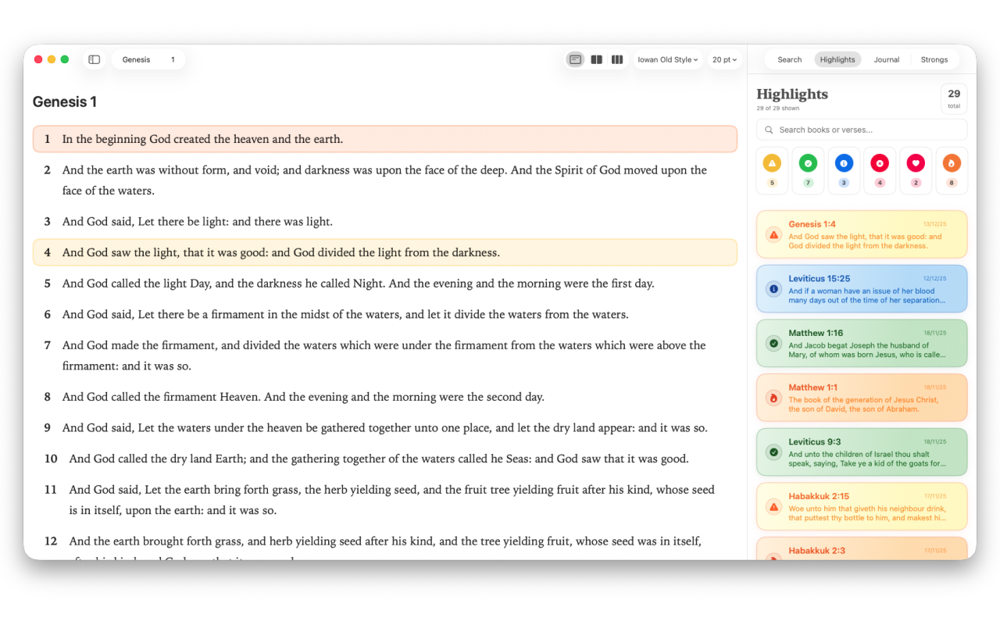
Task: Click the info icon on Leviticus 15:25 card
Action: [774, 289]
